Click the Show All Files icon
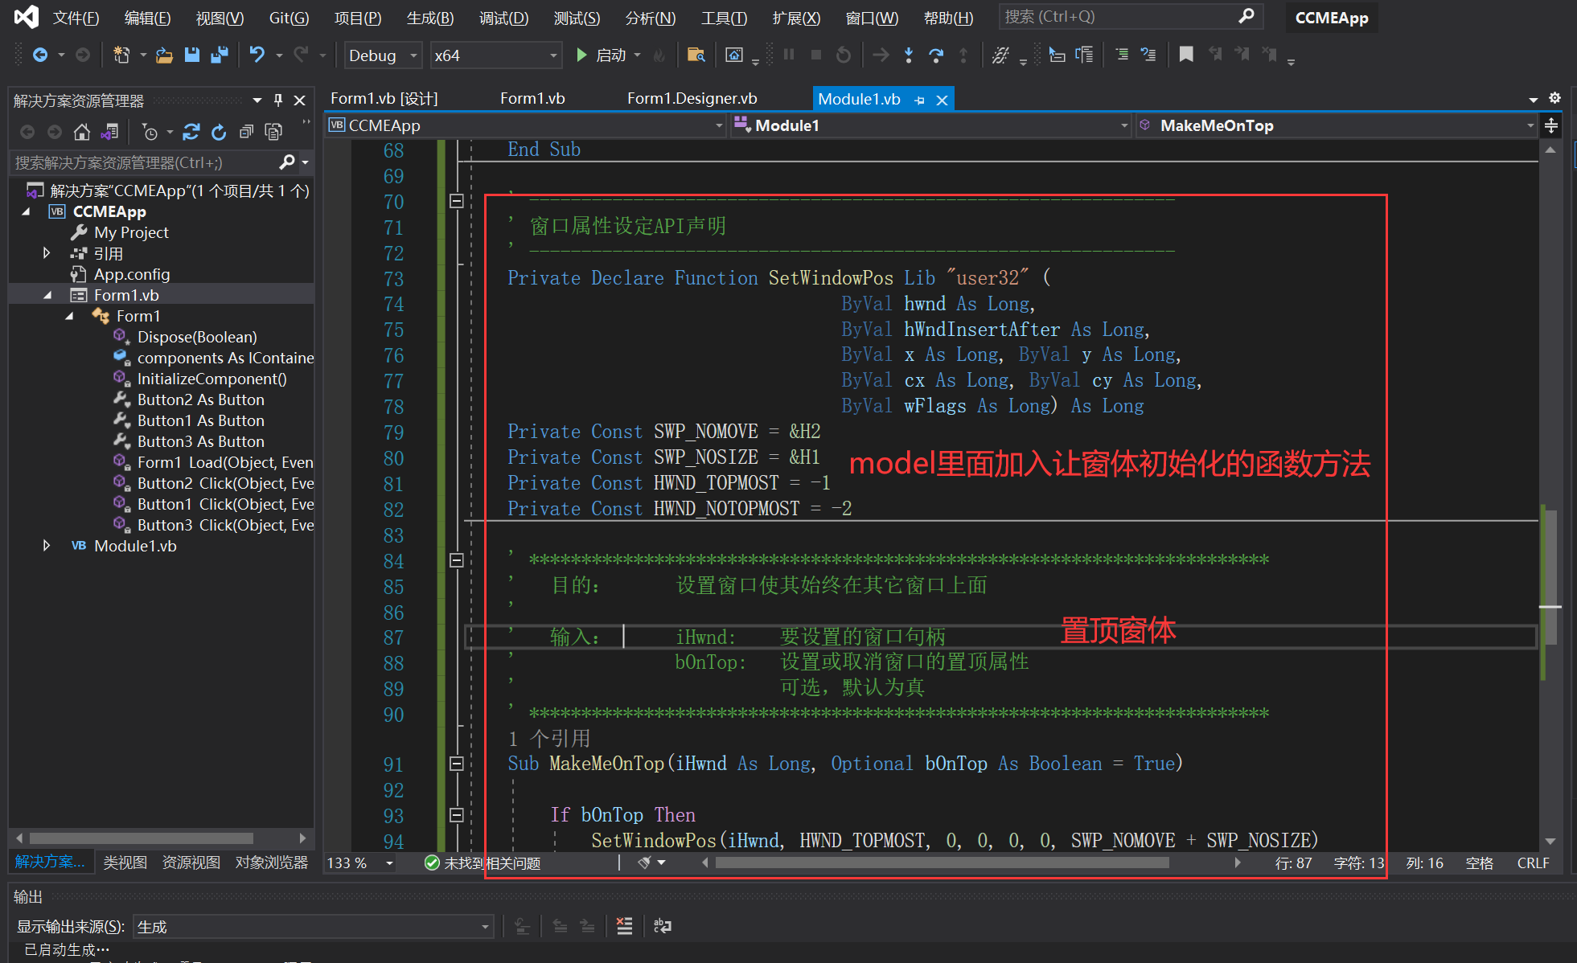Viewport: 1577px width, 963px height. click(x=273, y=132)
